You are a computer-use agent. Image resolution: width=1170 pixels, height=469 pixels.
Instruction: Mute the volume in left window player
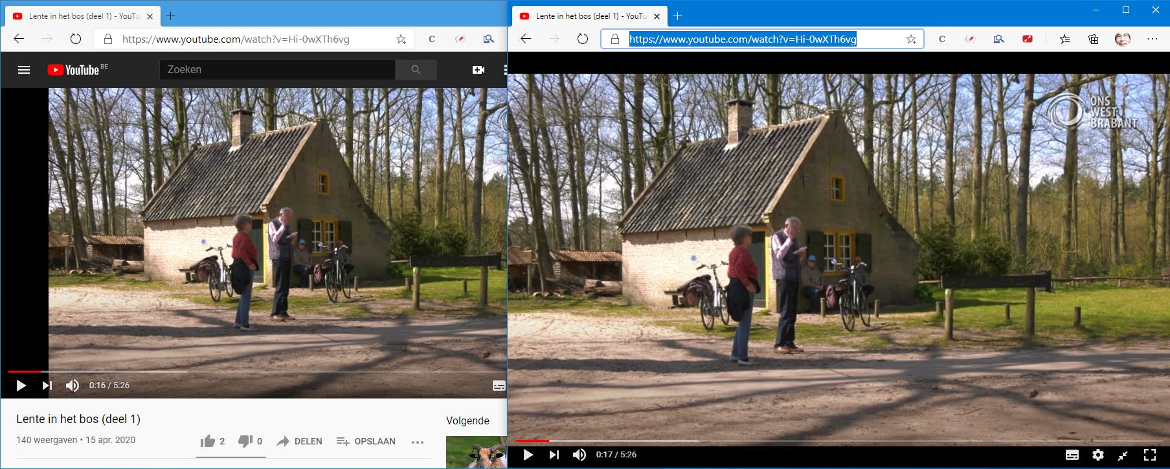point(72,386)
